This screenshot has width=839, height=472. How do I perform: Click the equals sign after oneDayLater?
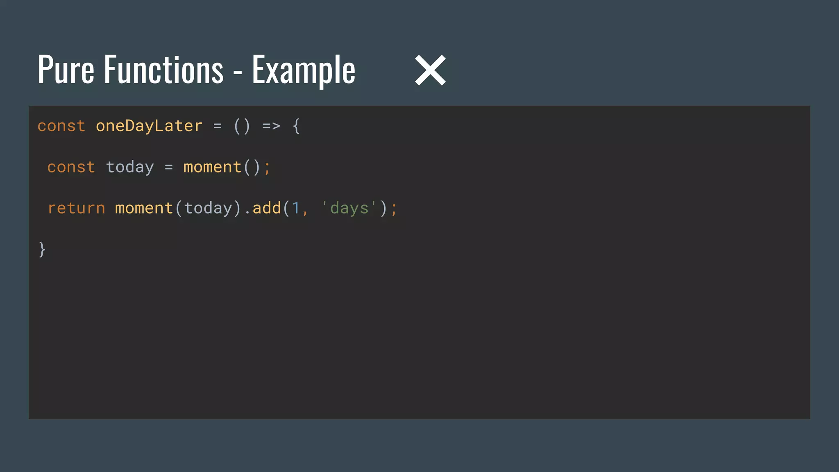point(218,126)
